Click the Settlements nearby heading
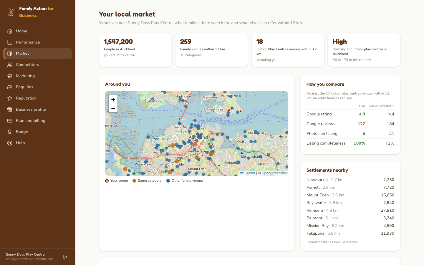Screen dimensions: 424x265 point(327,170)
